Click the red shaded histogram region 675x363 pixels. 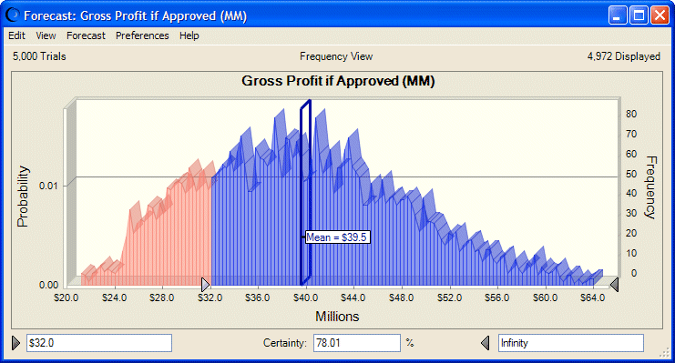pos(172,241)
